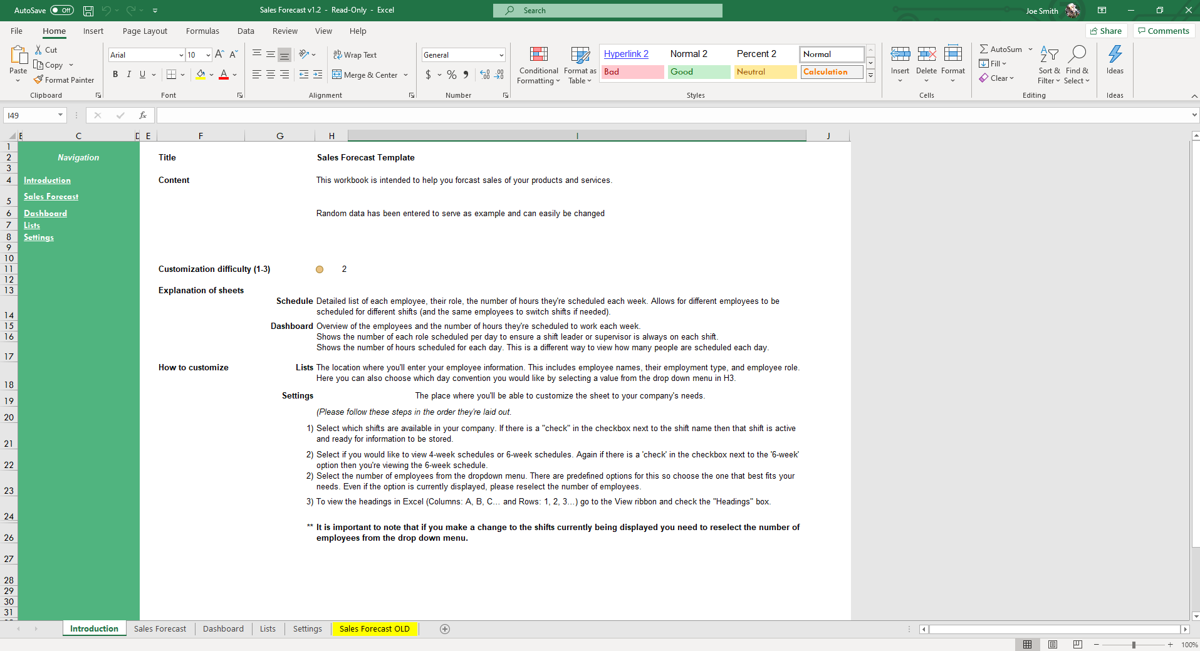Open the Insert ribbon tab
1200x651 pixels.
93,31
